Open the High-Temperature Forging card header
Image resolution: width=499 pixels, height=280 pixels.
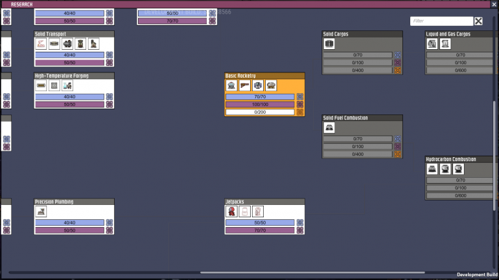pyautogui.click(x=74, y=76)
